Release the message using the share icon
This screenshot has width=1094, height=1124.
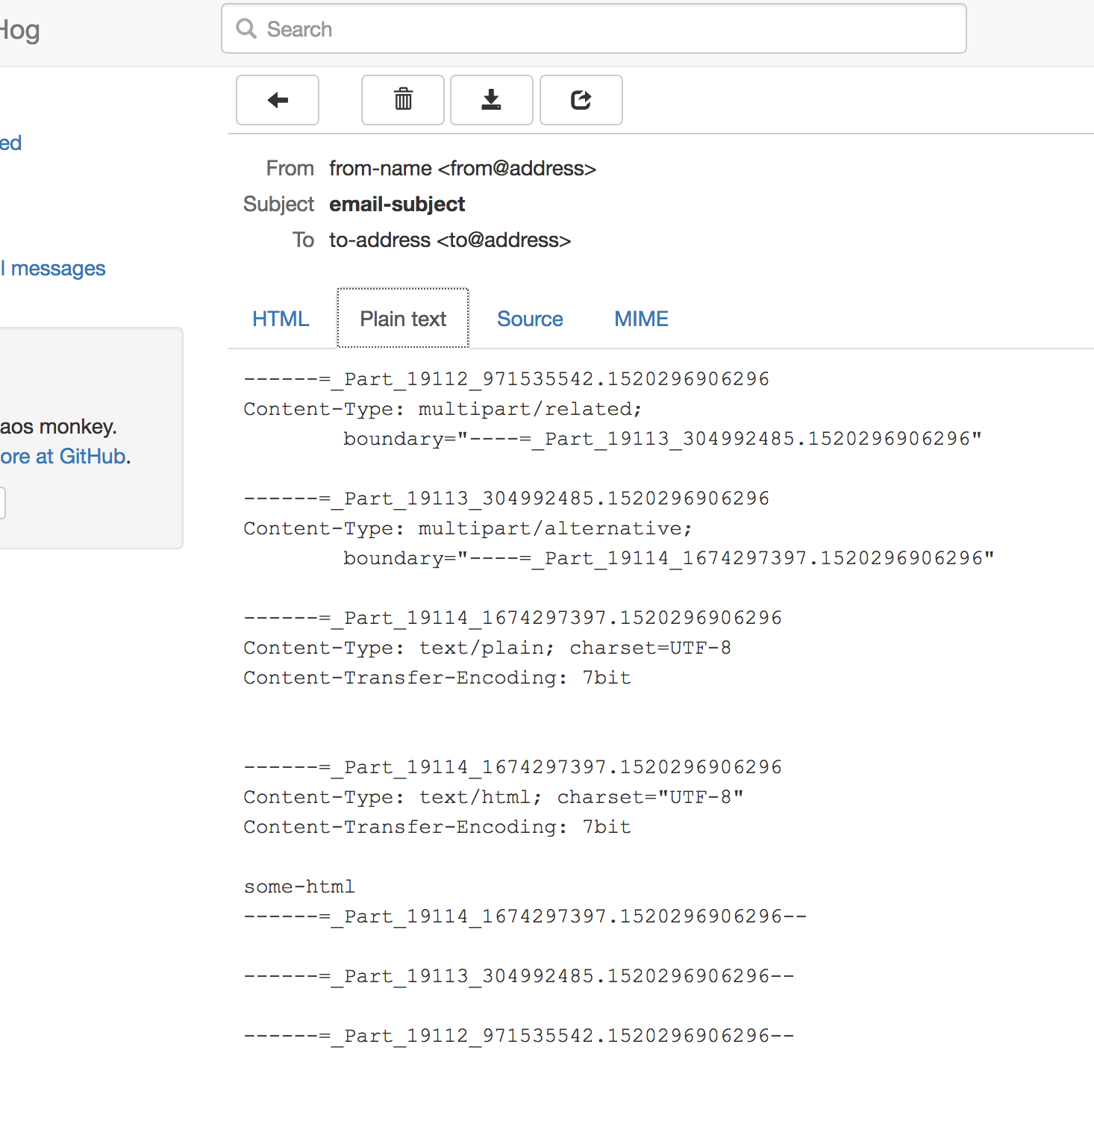coord(581,100)
